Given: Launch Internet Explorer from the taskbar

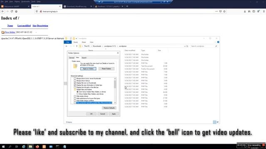Looking at the screenshot, I should (24, 147).
